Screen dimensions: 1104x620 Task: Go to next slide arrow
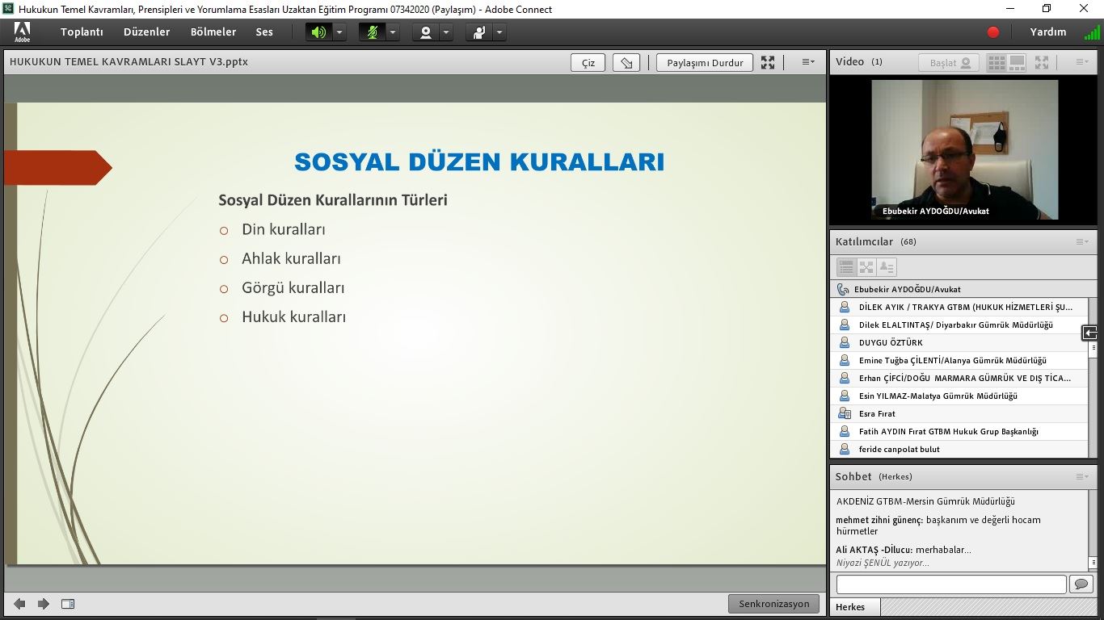click(x=44, y=604)
